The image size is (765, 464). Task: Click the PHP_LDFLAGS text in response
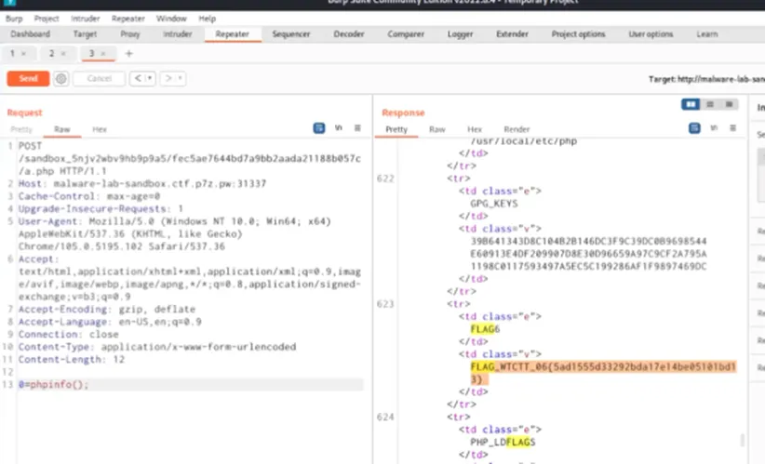(503, 442)
